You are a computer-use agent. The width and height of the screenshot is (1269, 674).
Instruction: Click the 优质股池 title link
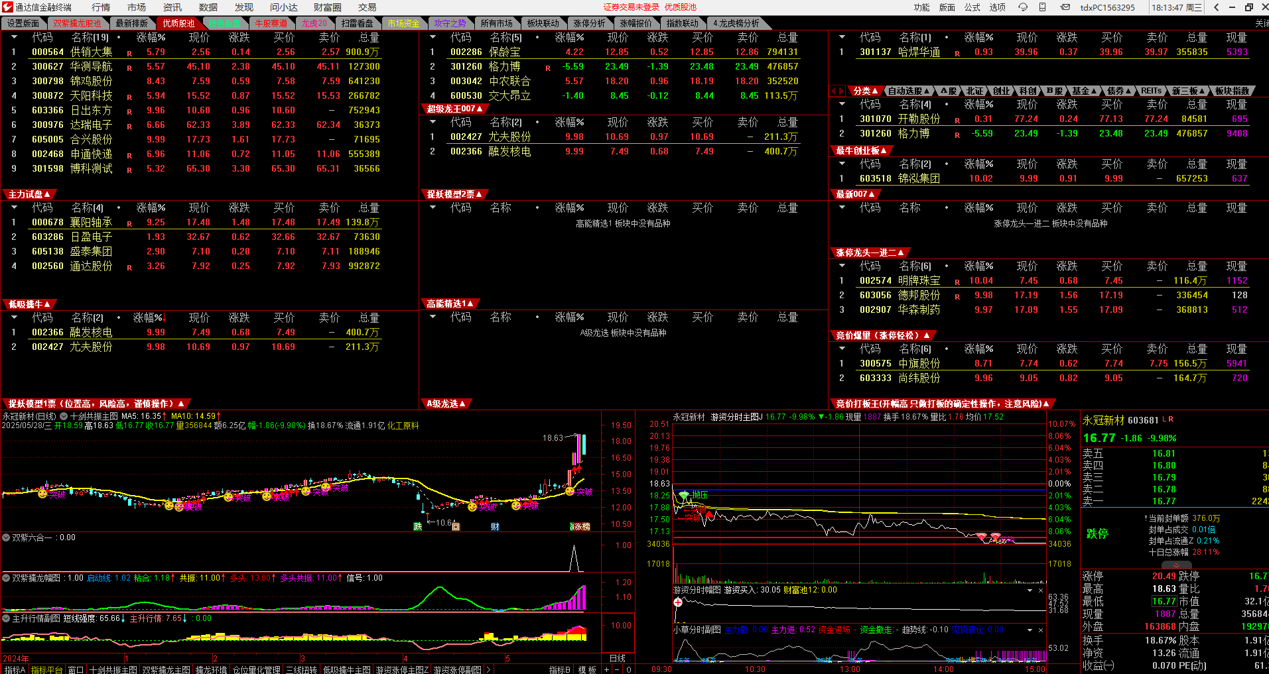pos(681,7)
